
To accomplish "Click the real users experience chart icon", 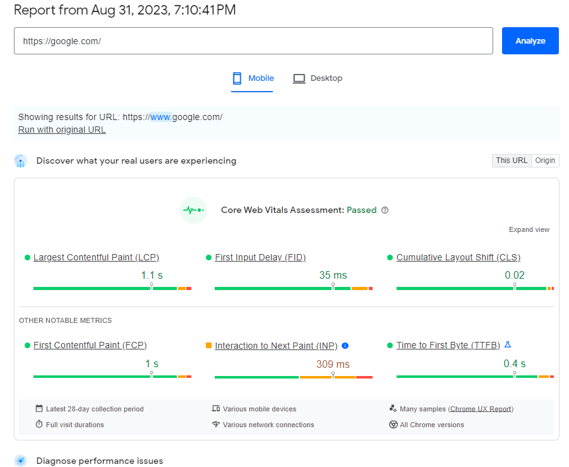I will click(x=21, y=161).
